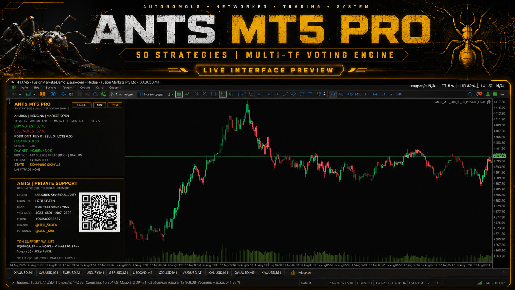Open the @ULU_500EA channel link
This screenshot has height=290, width=515.
click(x=46, y=225)
